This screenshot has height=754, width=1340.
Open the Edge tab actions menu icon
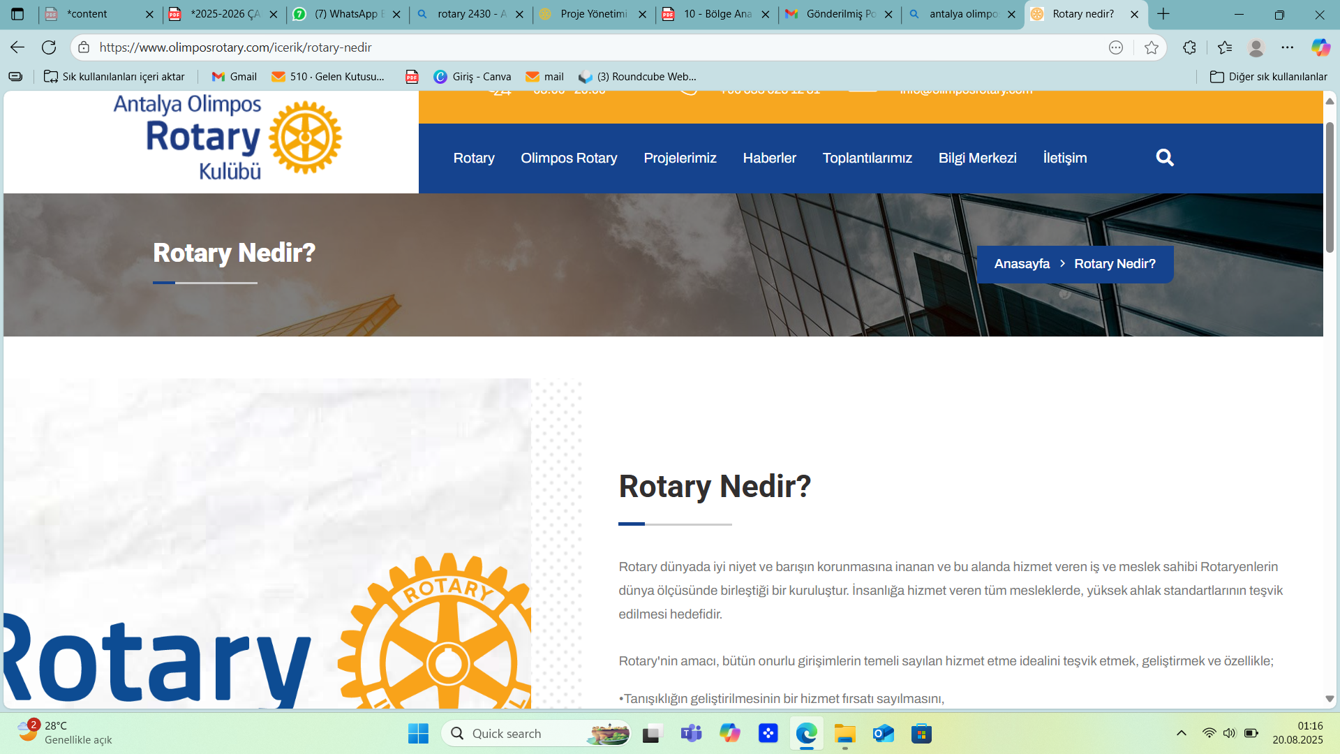pyautogui.click(x=17, y=14)
